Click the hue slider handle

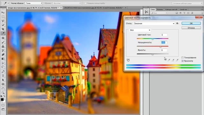tap(153, 39)
